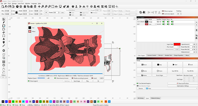Increase the Speed (mm/s) stepper
The image size is (198, 106).
(196, 44)
